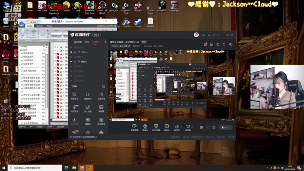Click the share icon above the preview
The image size is (304, 171).
230,44
